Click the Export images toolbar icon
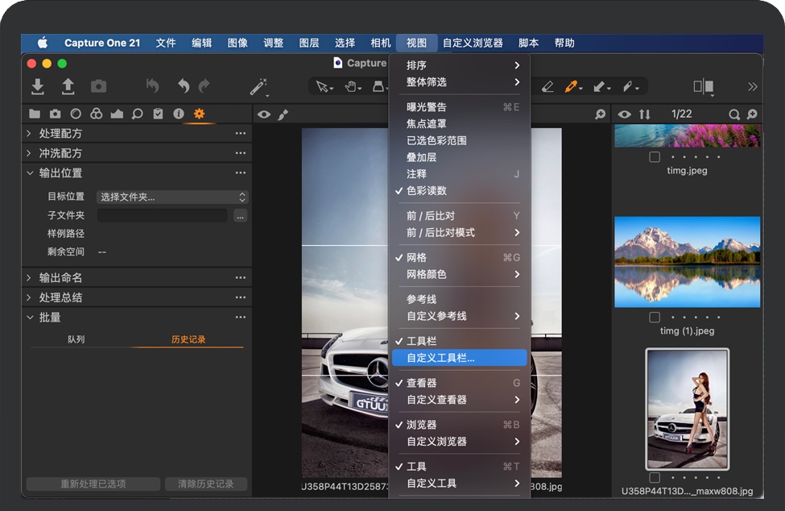The width and height of the screenshot is (785, 511). 68,86
